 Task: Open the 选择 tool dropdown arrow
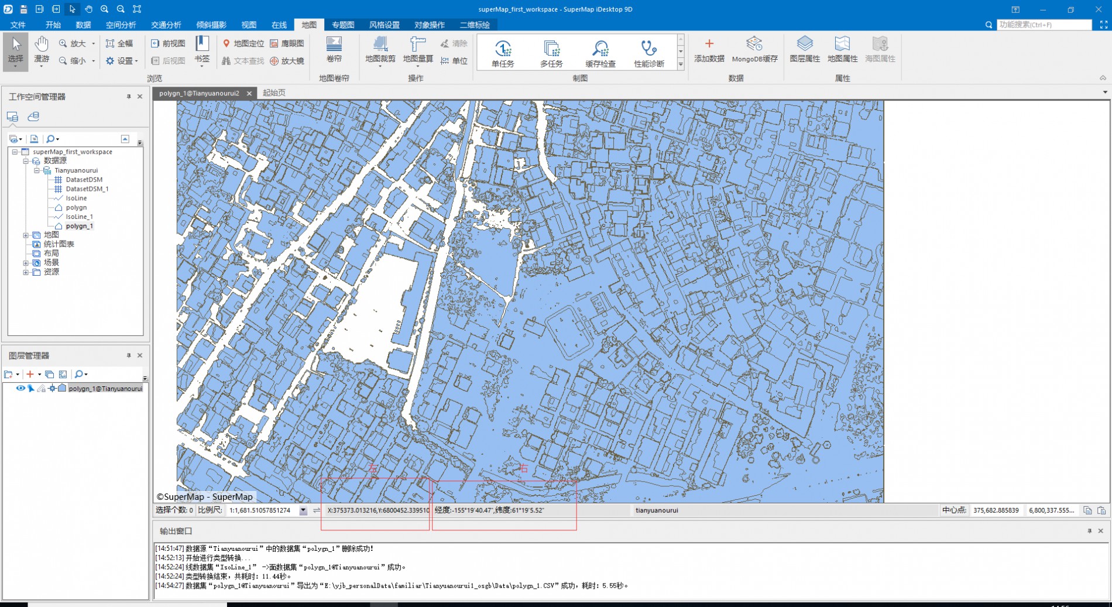16,67
